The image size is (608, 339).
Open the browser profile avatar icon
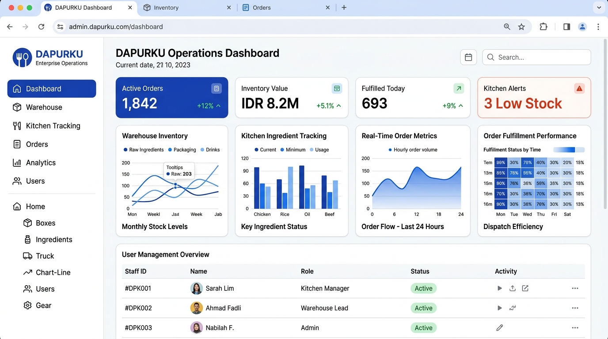[582, 26]
